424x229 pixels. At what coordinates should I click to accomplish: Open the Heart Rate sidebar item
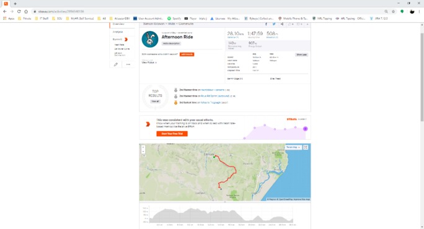coord(119,45)
